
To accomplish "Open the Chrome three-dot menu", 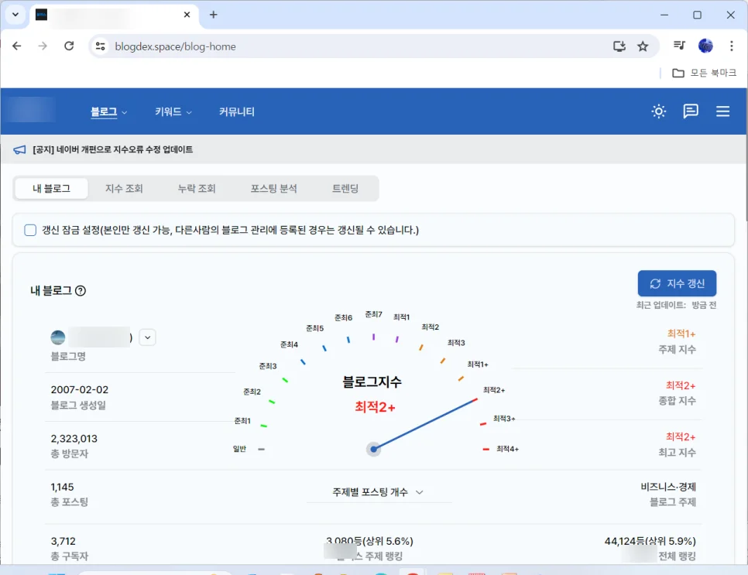I will tap(731, 46).
